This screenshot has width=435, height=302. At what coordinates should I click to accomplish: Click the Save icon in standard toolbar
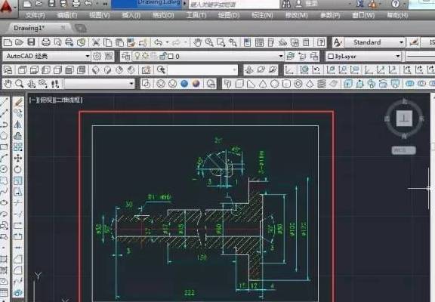(32, 42)
